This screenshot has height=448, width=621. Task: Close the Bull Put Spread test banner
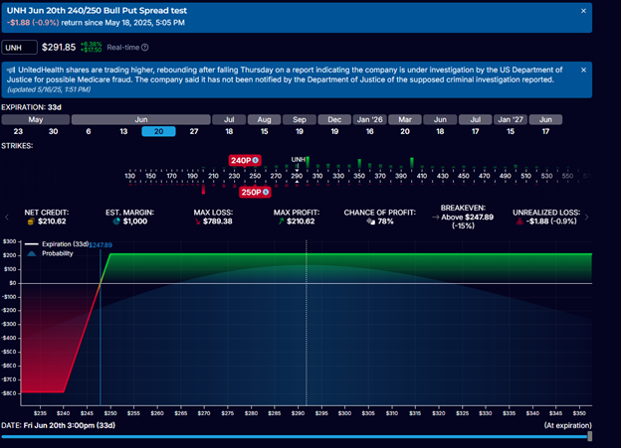pos(583,11)
